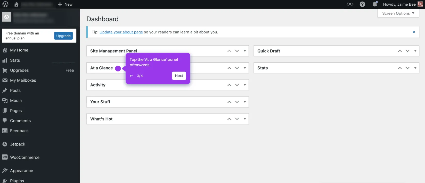Move Stats panel down
Screen dimensions: 425x183
pos(407,68)
